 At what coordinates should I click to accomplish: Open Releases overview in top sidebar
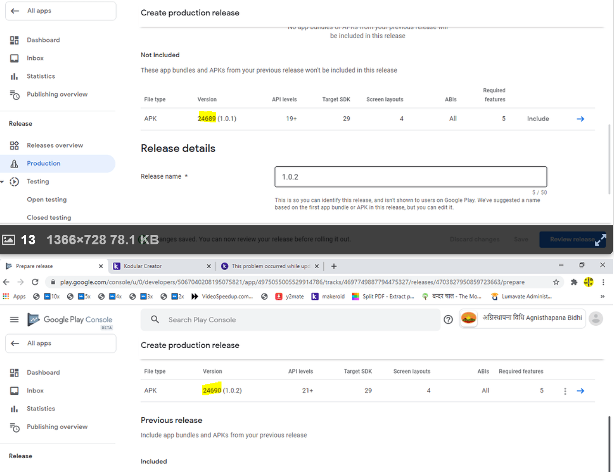click(55, 145)
